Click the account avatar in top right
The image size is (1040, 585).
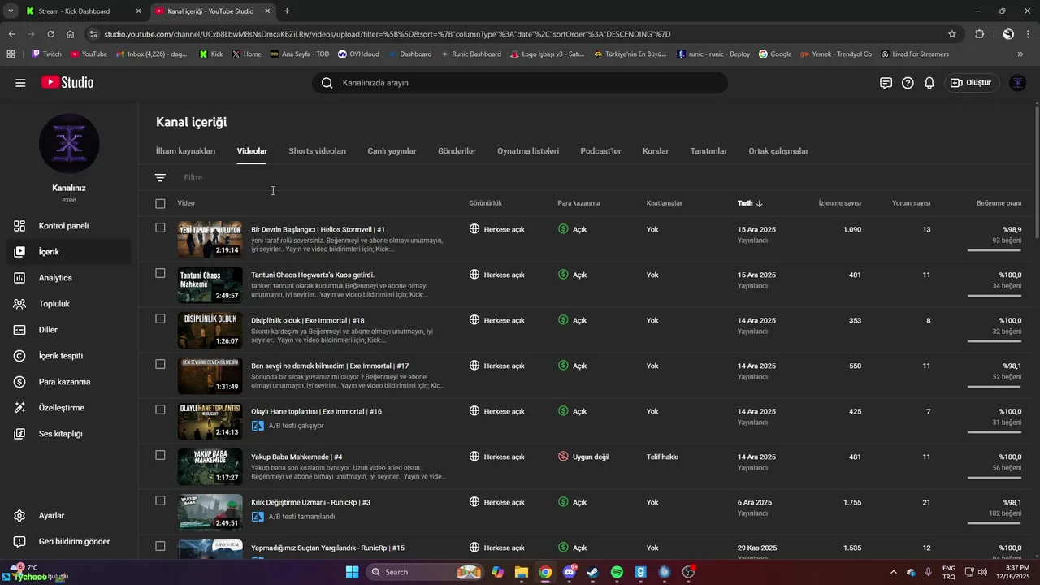1017,83
